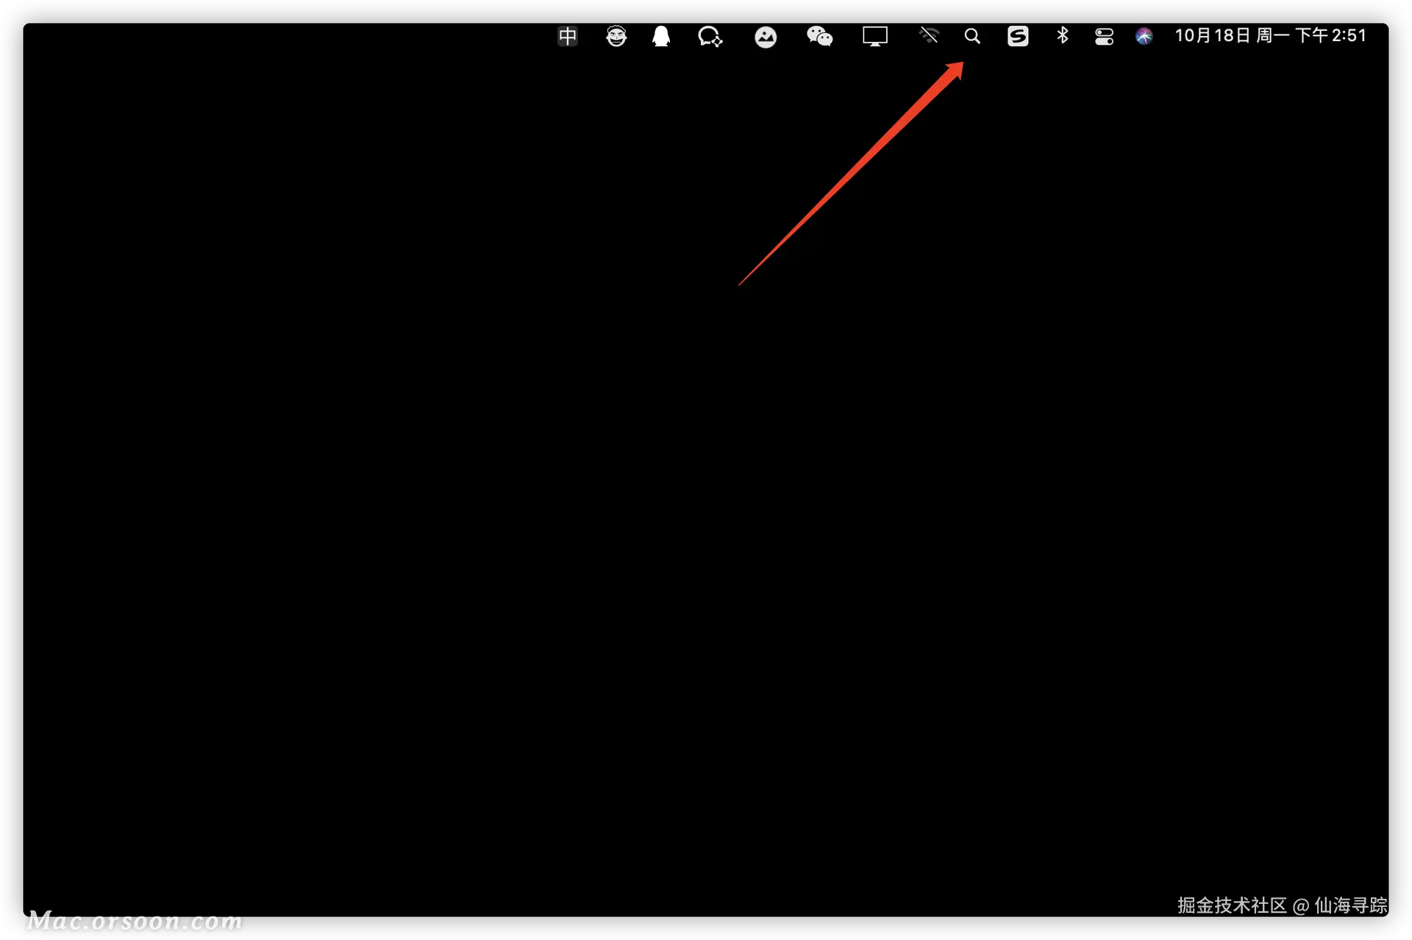Open the WeChat menu bar icon
The width and height of the screenshot is (1412, 940).
[x=819, y=36]
